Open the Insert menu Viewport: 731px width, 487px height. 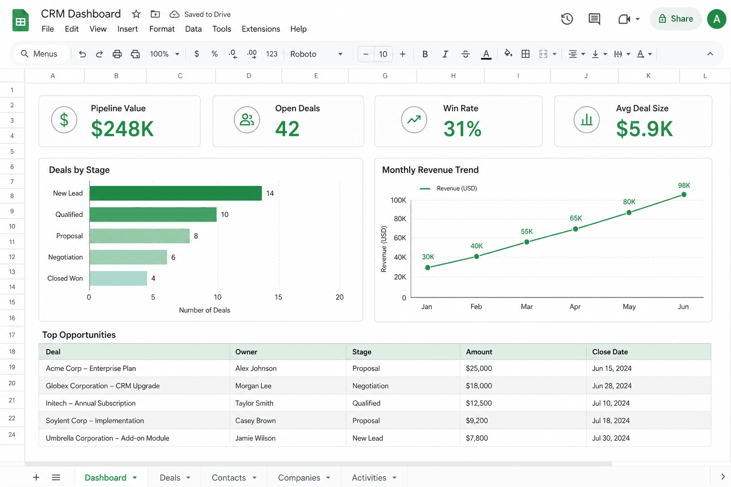128,29
